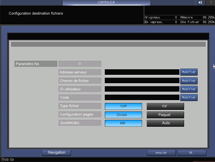Cancel with the Annuler button
The image size is (215, 162).
tap(161, 153)
